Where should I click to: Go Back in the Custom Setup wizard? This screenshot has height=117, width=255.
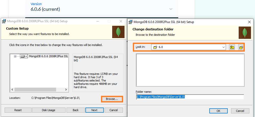[x=76, y=110]
